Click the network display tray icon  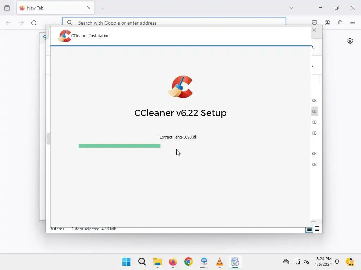(x=297, y=262)
